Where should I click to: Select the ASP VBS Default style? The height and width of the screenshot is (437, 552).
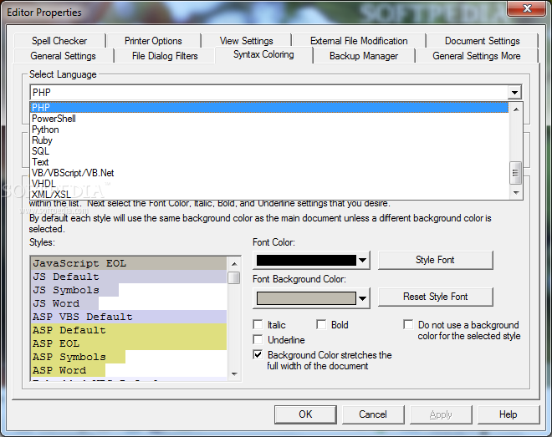point(129,317)
